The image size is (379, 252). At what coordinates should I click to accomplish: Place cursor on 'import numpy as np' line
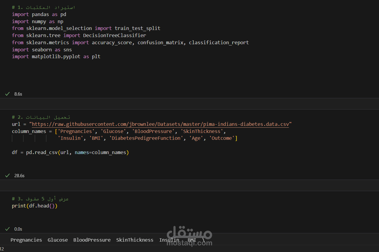click(x=37, y=21)
